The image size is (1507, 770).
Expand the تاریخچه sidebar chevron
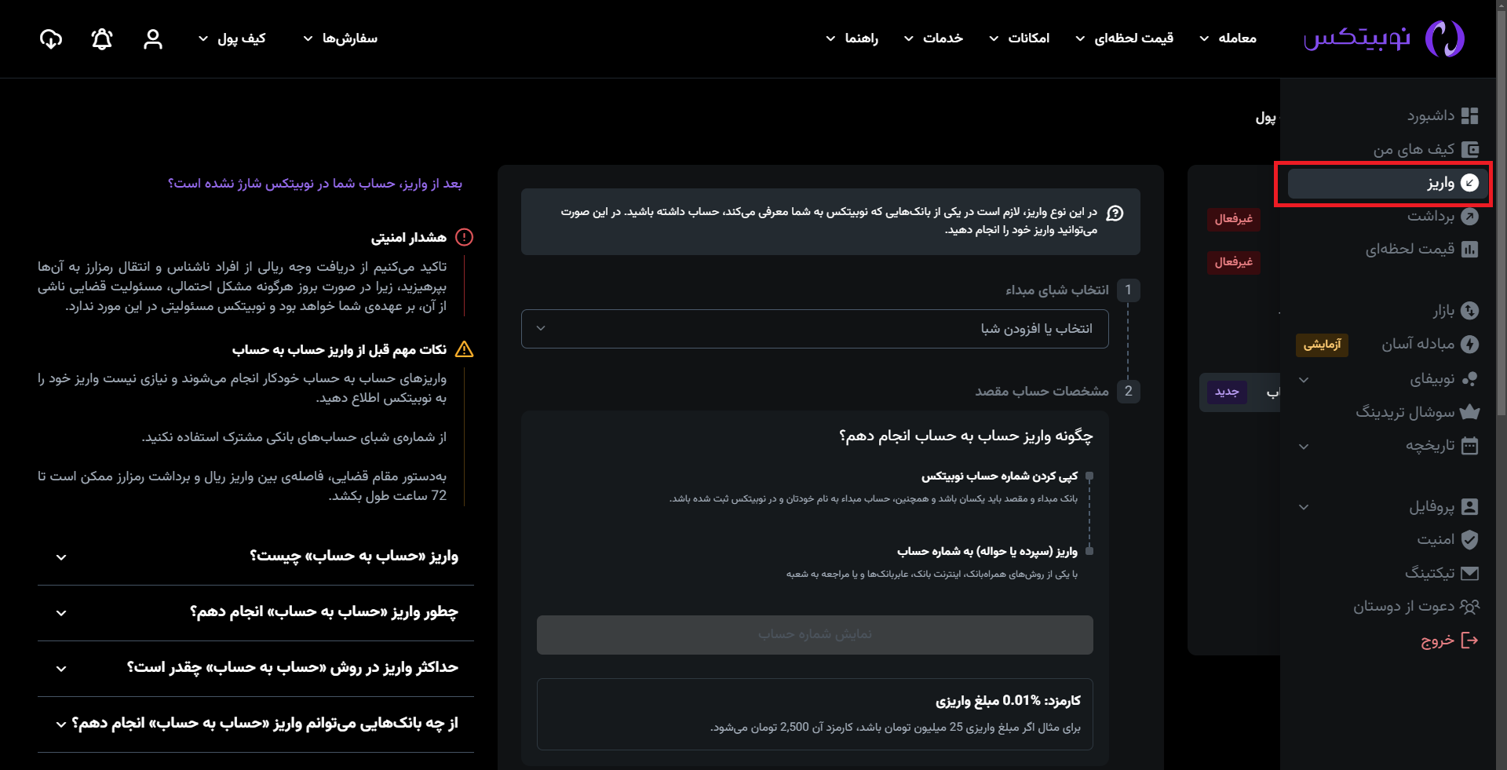coord(1304,447)
